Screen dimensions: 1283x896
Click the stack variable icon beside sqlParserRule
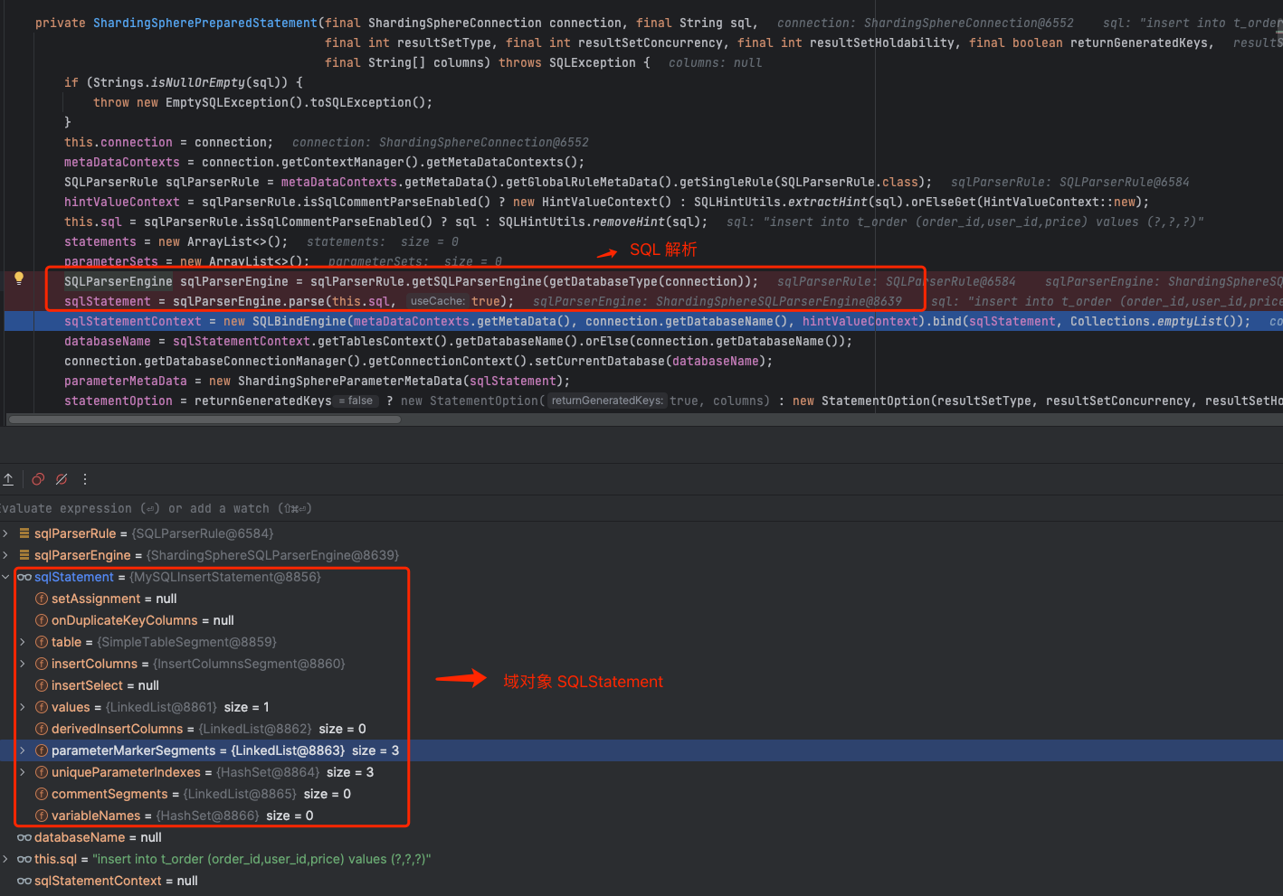click(x=24, y=533)
